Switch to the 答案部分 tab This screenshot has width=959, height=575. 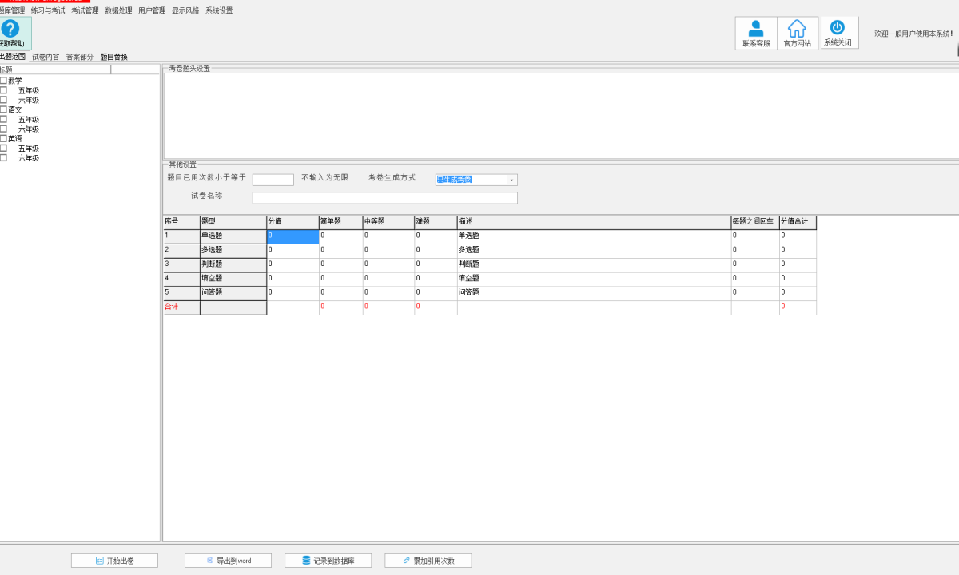80,57
